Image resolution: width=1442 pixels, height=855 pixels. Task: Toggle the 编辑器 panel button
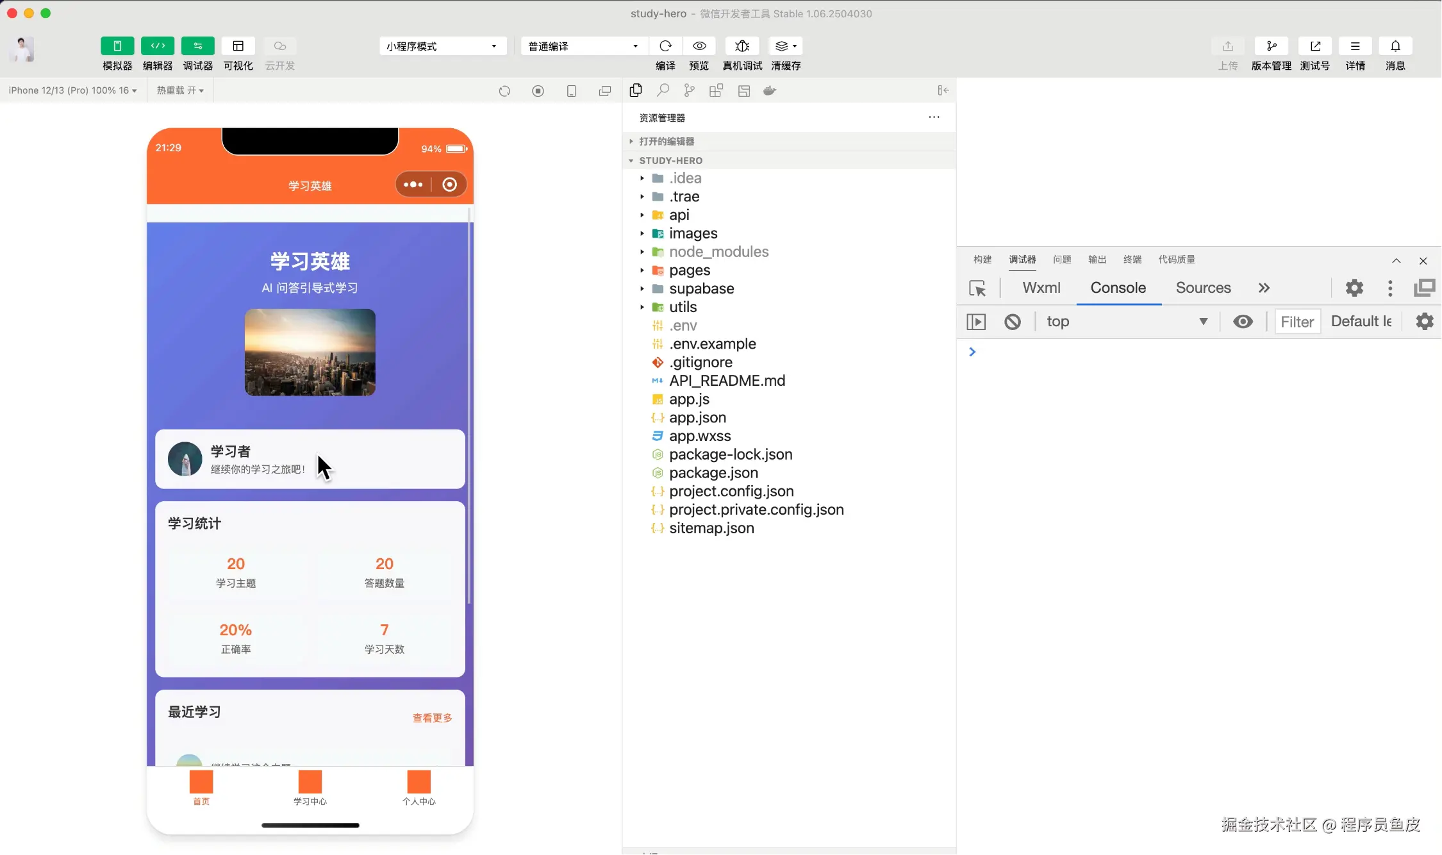click(158, 46)
